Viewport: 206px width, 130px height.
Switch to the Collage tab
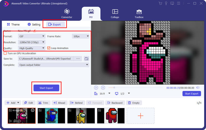point(115,14)
